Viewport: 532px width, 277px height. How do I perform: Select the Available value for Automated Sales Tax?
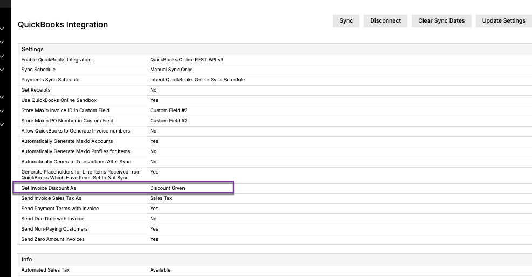click(160, 270)
